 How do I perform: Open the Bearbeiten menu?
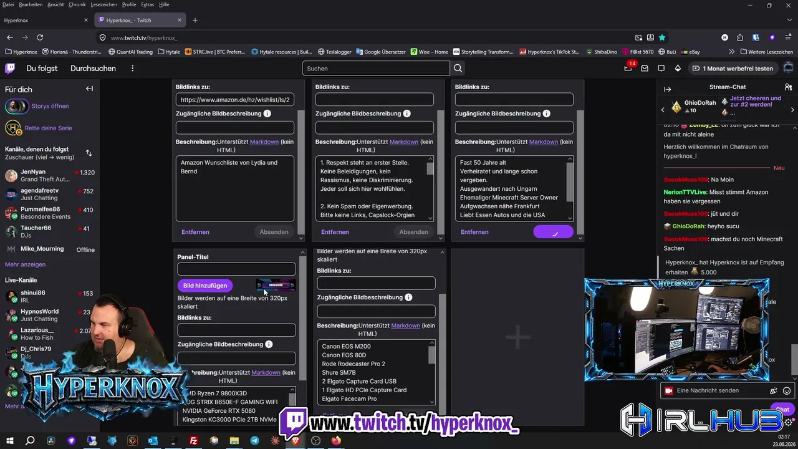(x=31, y=4)
